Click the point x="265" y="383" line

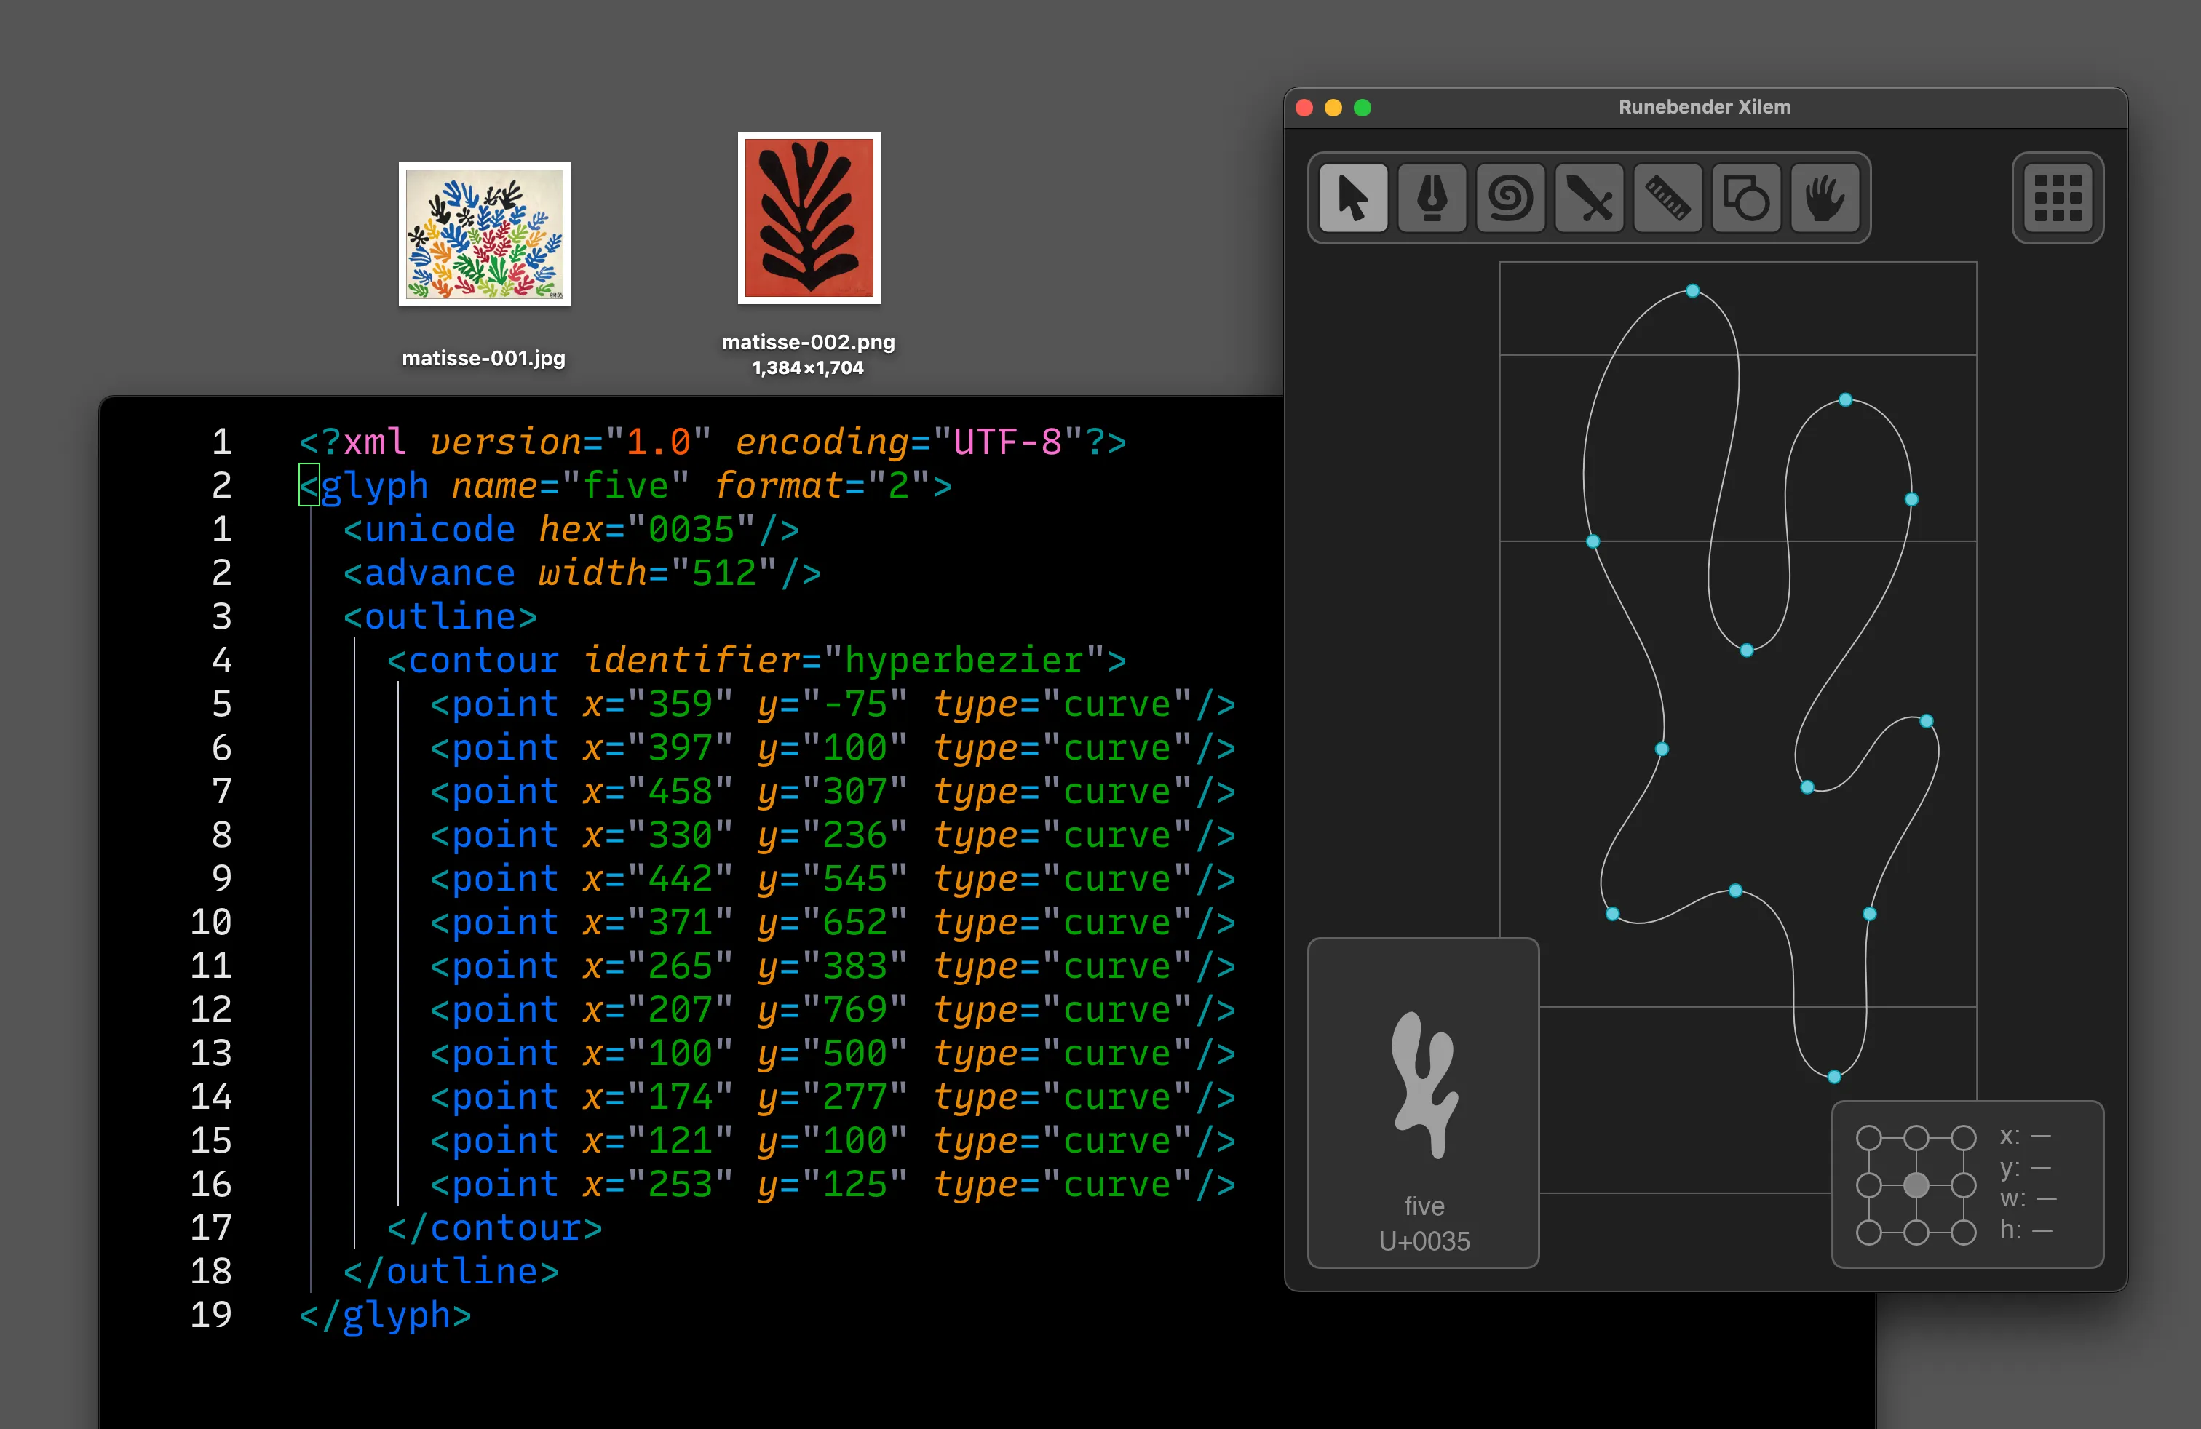pos(833,966)
